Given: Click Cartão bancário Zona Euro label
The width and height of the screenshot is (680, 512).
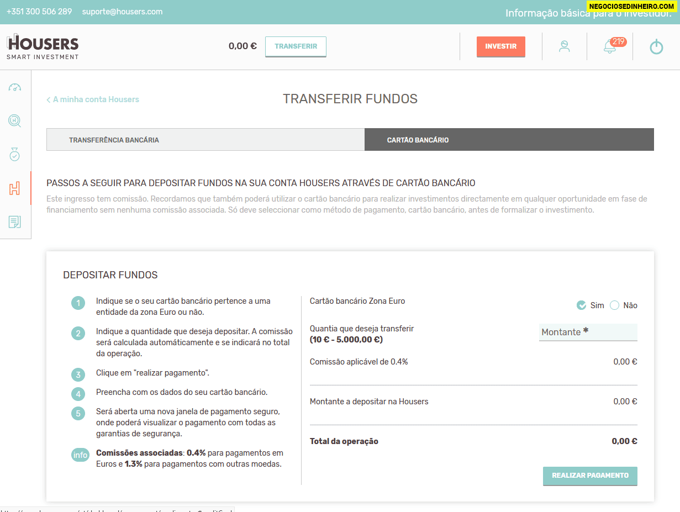Looking at the screenshot, I should (x=357, y=301).
